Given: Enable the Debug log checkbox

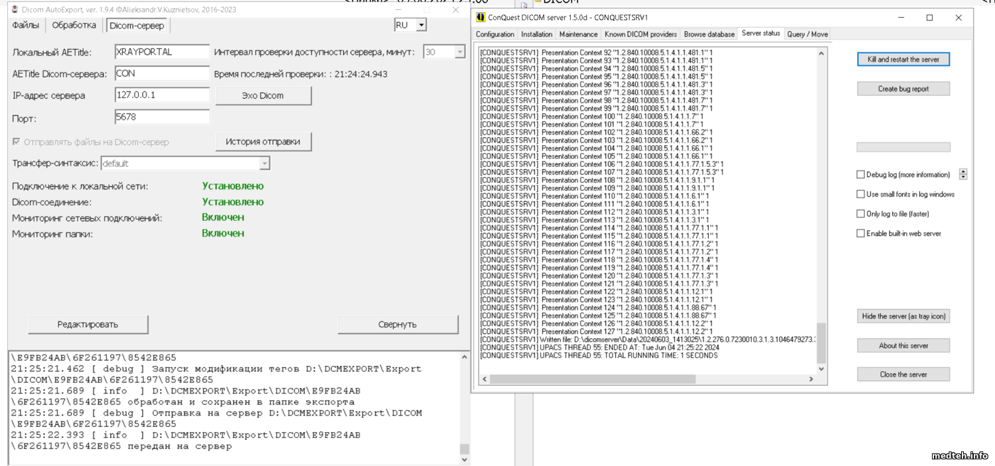Looking at the screenshot, I should click(861, 175).
